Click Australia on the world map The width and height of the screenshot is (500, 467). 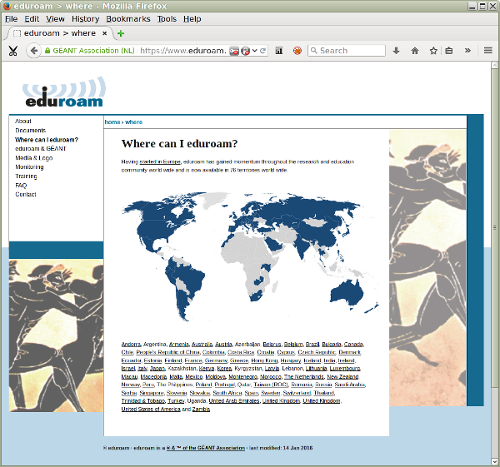pyautogui.click(x=347, y=295)
